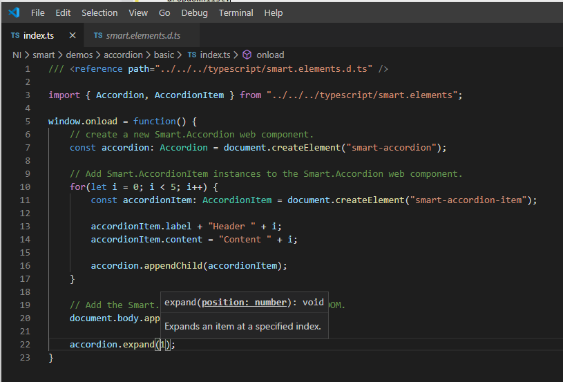The image size is (563, 382).
Task: Expand the 'basic' breadcrumb folder
Action: coord(164,55)
